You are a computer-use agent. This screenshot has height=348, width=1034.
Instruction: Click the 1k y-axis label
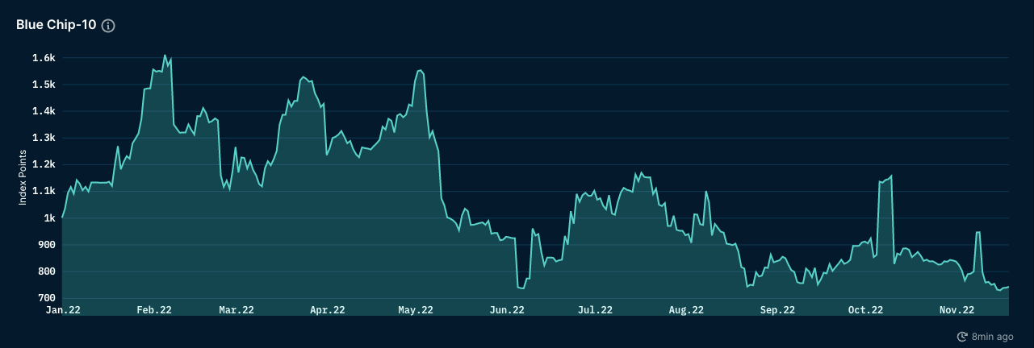coord(49,218)
